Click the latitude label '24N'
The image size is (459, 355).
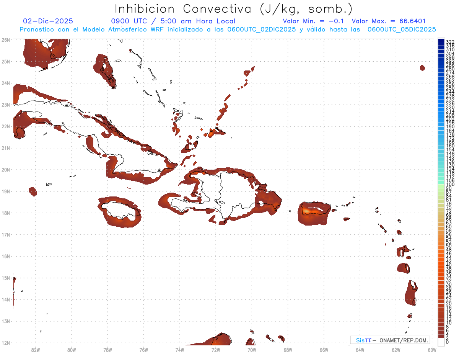(x=5, y=83)
